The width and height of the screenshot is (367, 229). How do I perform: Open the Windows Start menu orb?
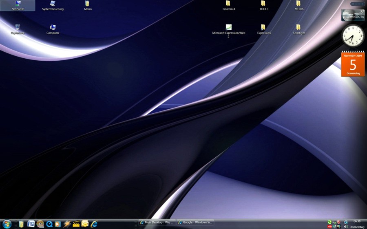[x=7, y=224]
